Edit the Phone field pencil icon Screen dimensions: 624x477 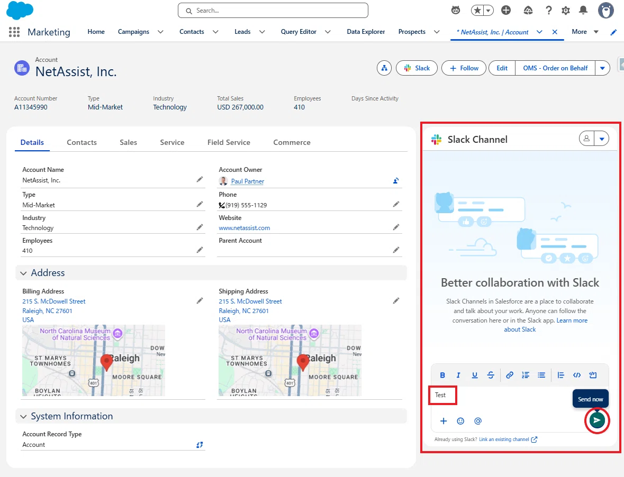(x=396, y=204)
